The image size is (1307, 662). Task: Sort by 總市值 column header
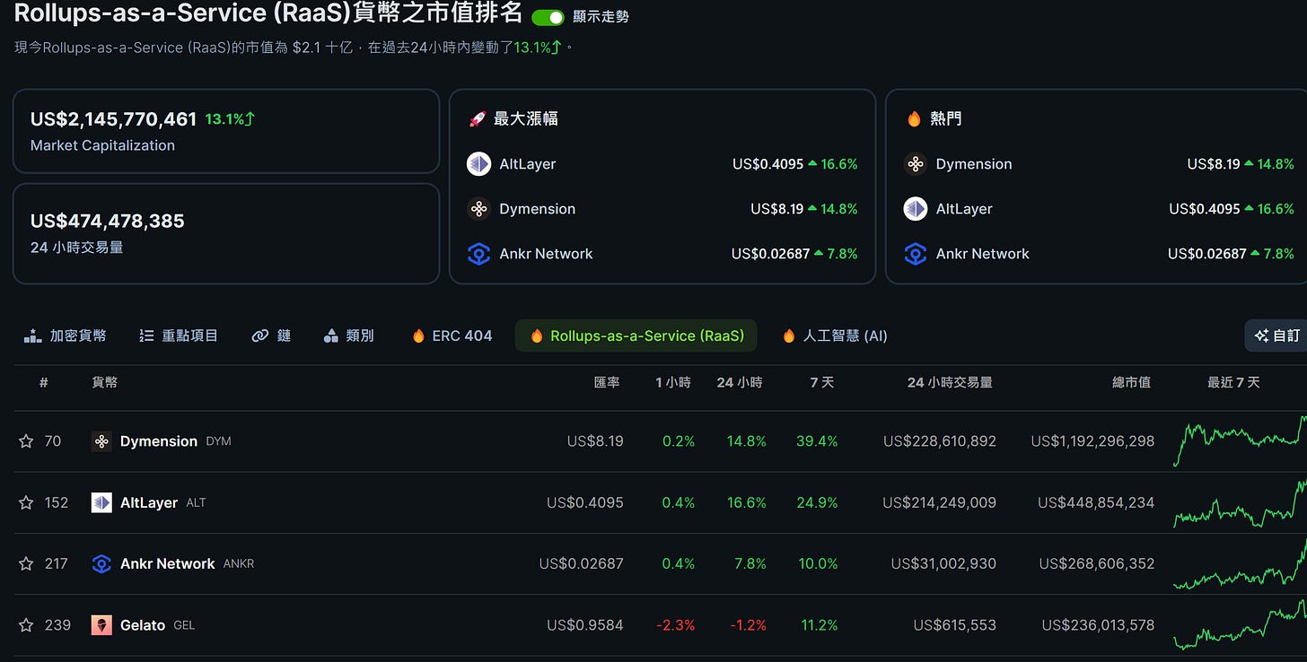1131,382
